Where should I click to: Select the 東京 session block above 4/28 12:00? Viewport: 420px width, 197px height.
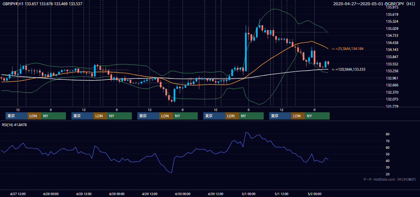coord(82,116)
